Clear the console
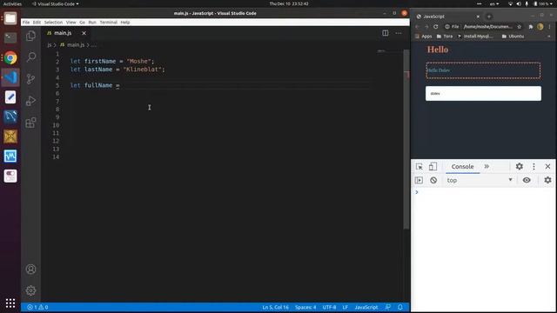The width and height of the screenshot is (557, 313). coord(433,180)
